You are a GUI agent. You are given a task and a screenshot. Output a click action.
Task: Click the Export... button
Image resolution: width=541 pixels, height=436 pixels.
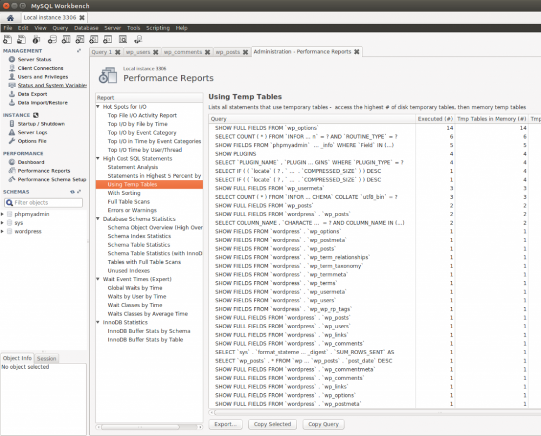pyautogui.click(x=225, y=424)
